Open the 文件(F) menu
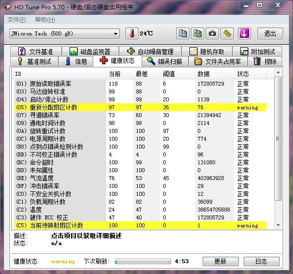The height and width of the screenshot is (274, 293). pos(17,20)
